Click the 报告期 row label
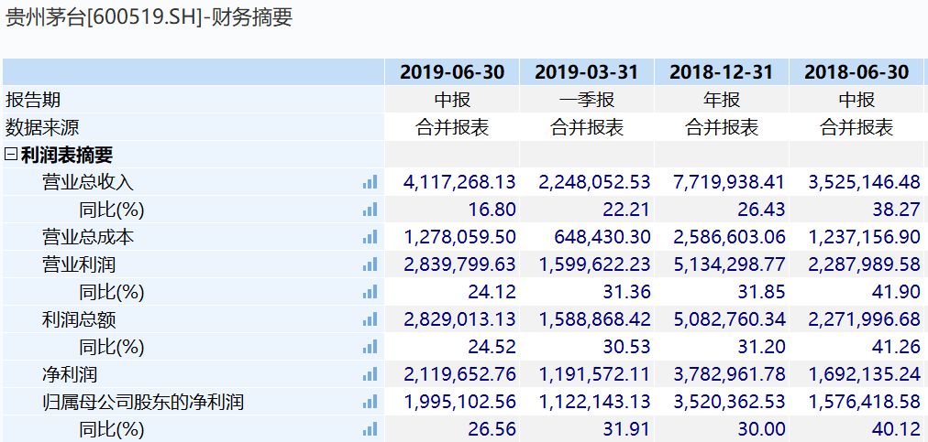This screenshot has height=442, width=928. point(33,99)
